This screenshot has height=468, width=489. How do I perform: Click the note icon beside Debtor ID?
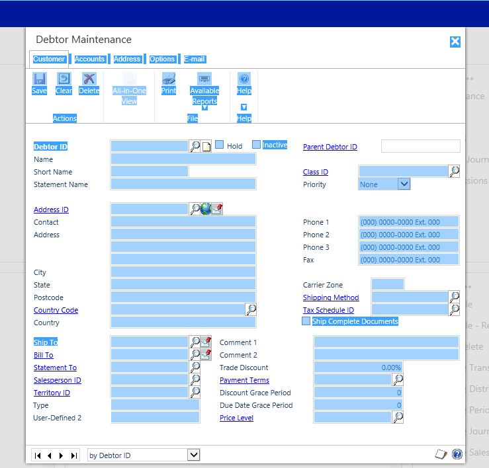[x=206, y=147]
